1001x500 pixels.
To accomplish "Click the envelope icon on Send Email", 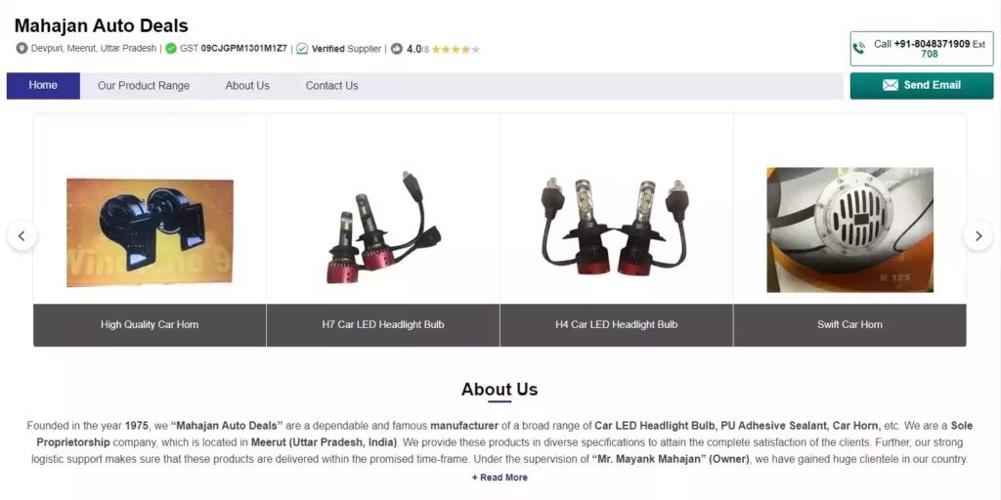I will coord(890,86).
